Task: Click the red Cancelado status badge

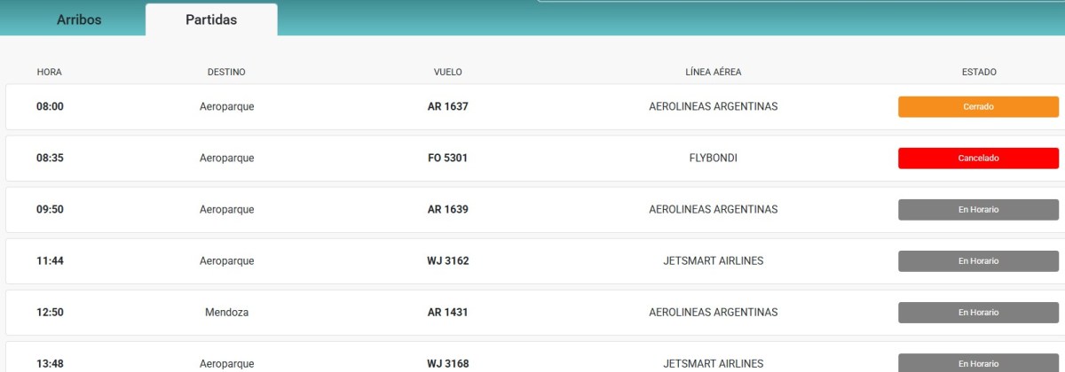Action: (978, 158)
